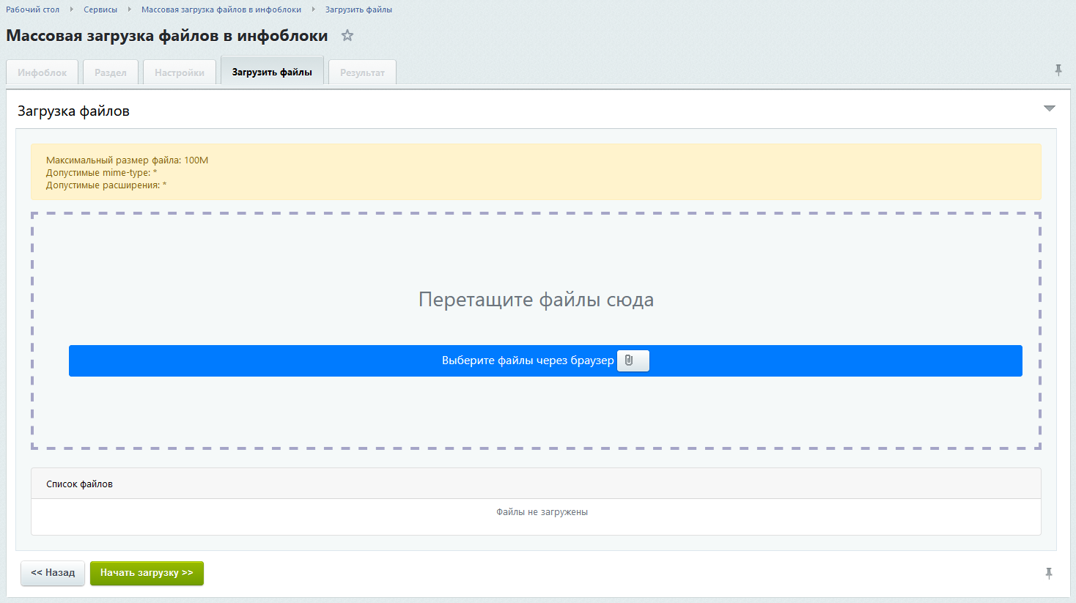Select the Загрузить файлы tab

pos(272,71)
